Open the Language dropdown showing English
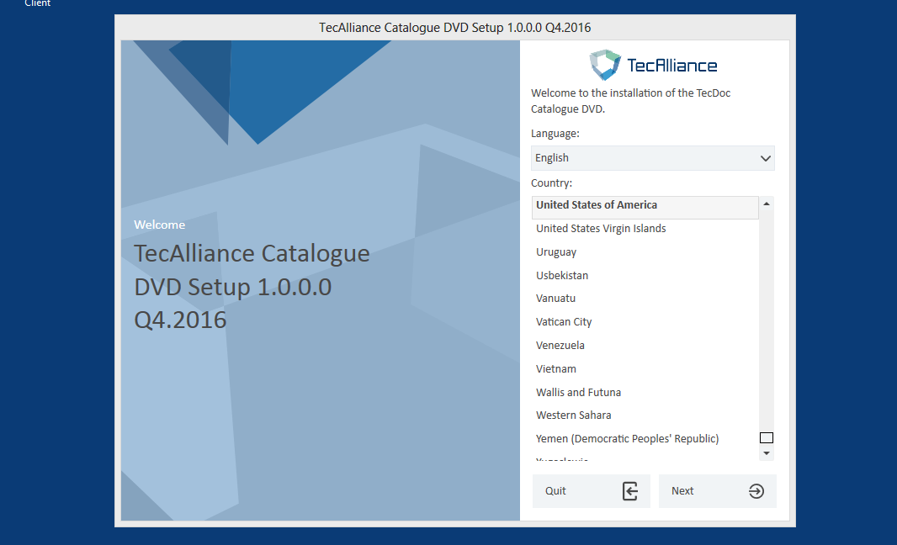Viewport: 897px width, 545px height. coord(653,158)
